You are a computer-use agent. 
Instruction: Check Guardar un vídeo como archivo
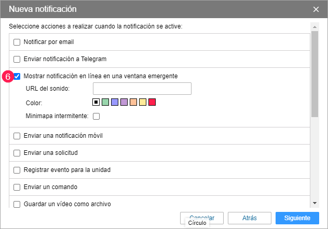pyautogui.click(x=17, y=204)
